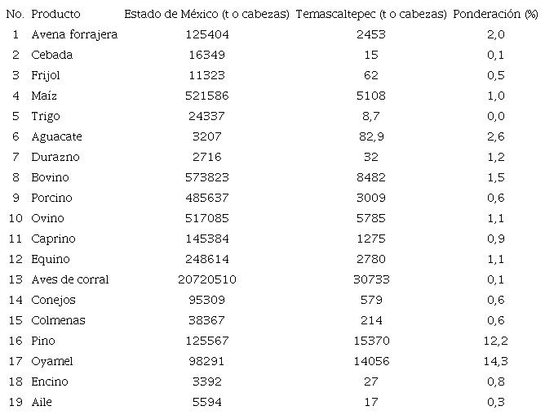545x415 pixels.
Task: Click the 'Ponderación (%)' column header
Action: [x=495, y=14]
